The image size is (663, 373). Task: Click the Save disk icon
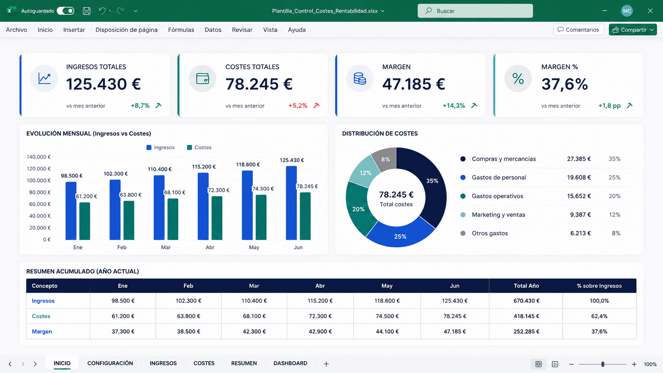point(86,11)
